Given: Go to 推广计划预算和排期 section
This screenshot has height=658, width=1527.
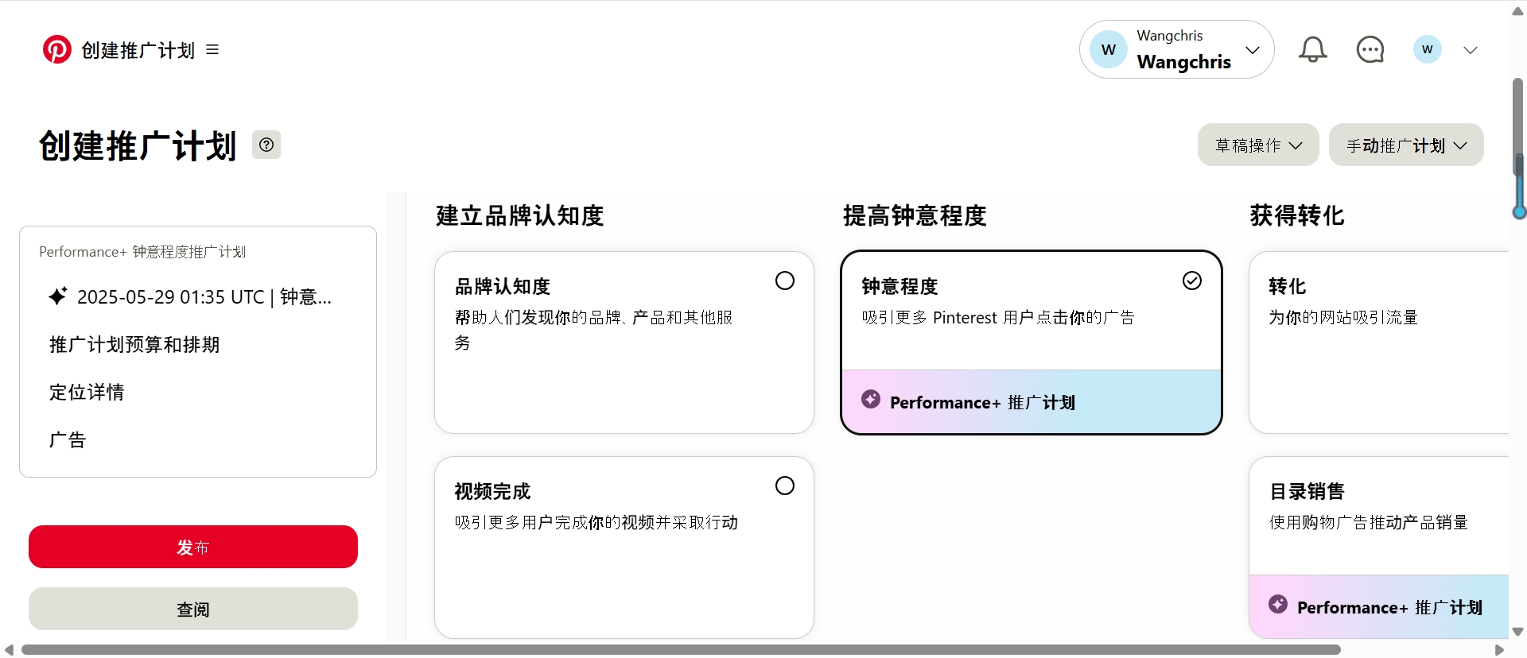Looking at the screenshot, I should [x=134, y=344].
